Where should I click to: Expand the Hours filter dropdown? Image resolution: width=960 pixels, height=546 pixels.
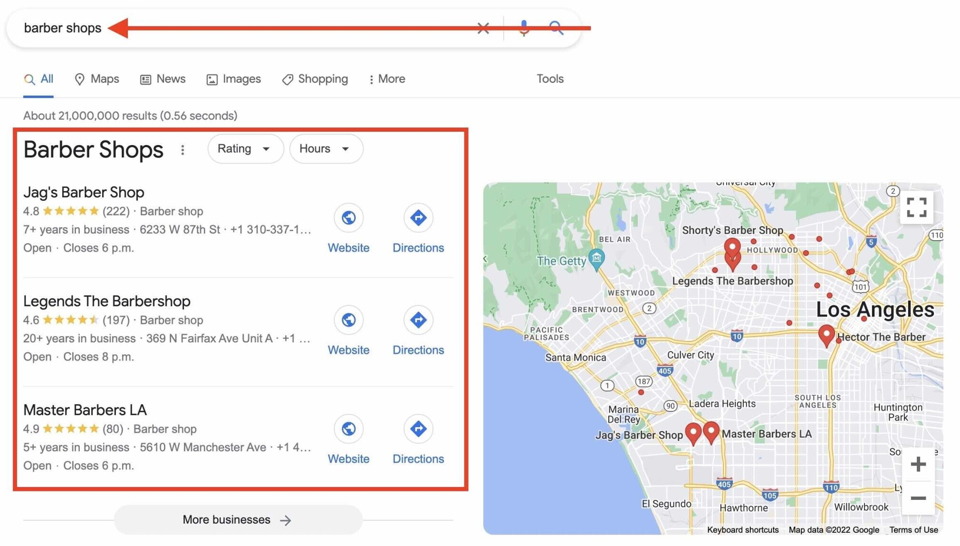pyautogui.click(x=326, y=149)
